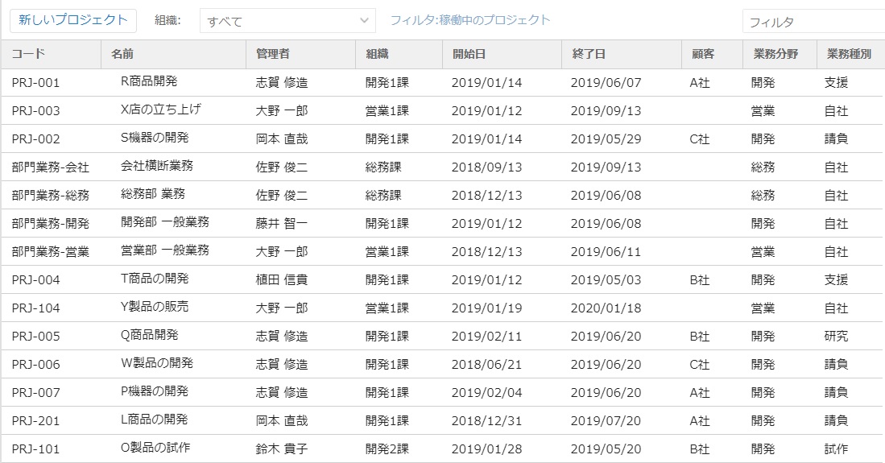Click the 顧客 column header
The image size is (885, 463).
click(703, 54)
